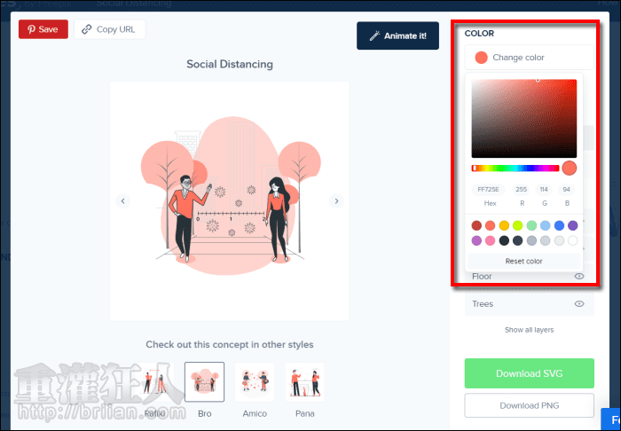Image resolution: width=621 pixels, height=431 pixels.
Task: Pick the blue preset color swatch
Action: 559,226
